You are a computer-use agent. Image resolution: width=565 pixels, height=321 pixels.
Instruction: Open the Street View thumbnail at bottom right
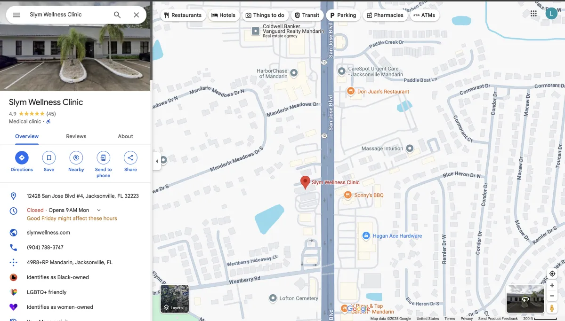point(525,299)
